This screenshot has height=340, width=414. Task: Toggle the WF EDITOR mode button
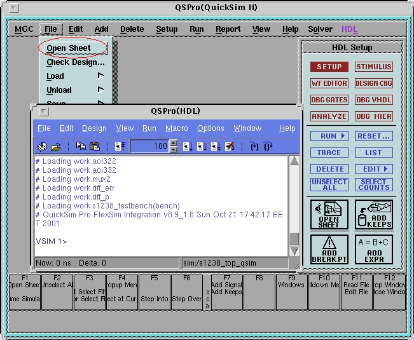pyautogui.click(x=329, y=83)
